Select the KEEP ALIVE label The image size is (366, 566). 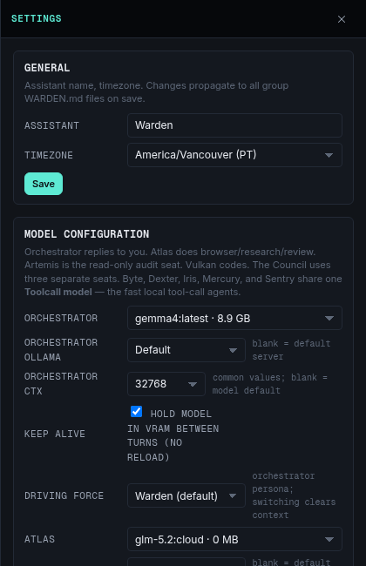[55, 434]
